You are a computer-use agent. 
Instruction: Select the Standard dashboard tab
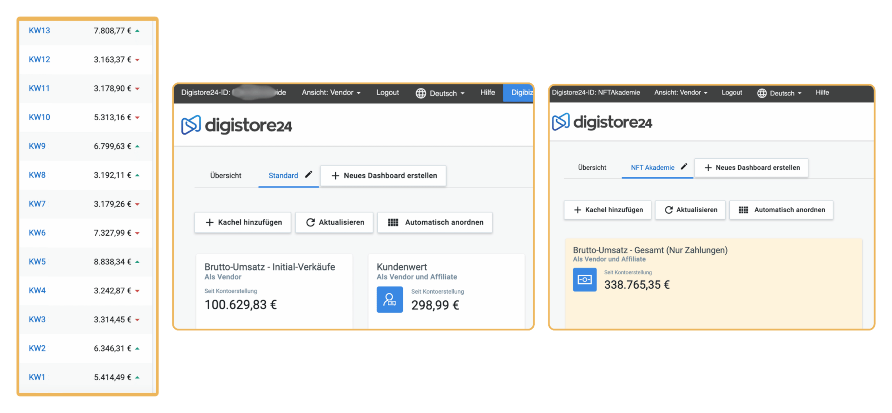(x=283, y=176)
